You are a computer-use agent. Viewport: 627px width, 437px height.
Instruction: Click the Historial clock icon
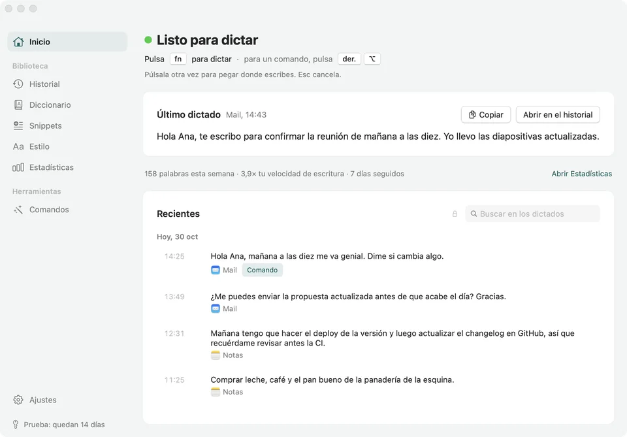pyautogui.click(x=18, y=84)
